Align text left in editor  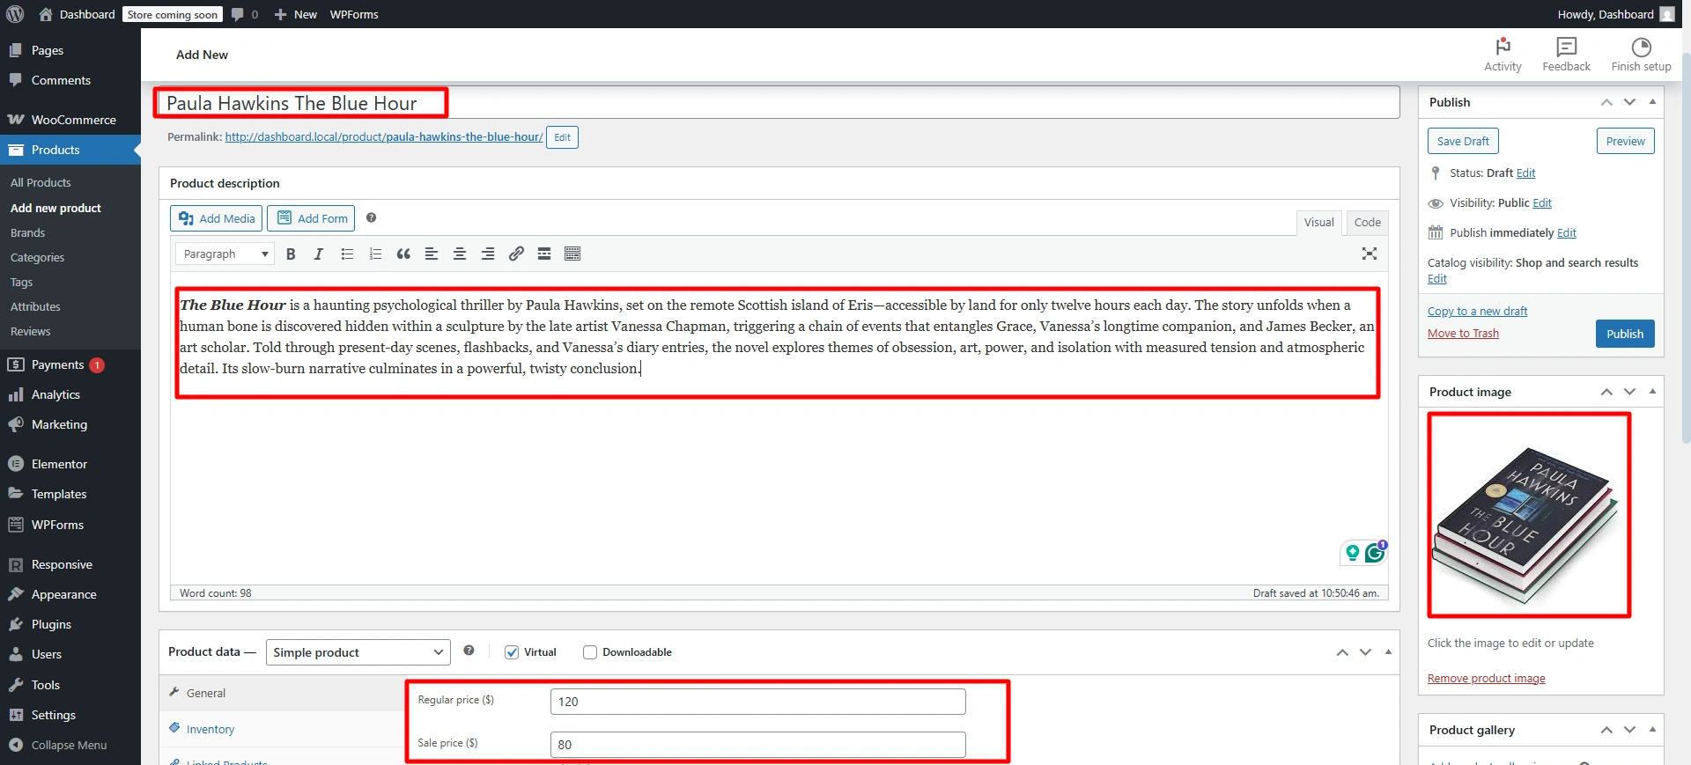pos(432,254)
